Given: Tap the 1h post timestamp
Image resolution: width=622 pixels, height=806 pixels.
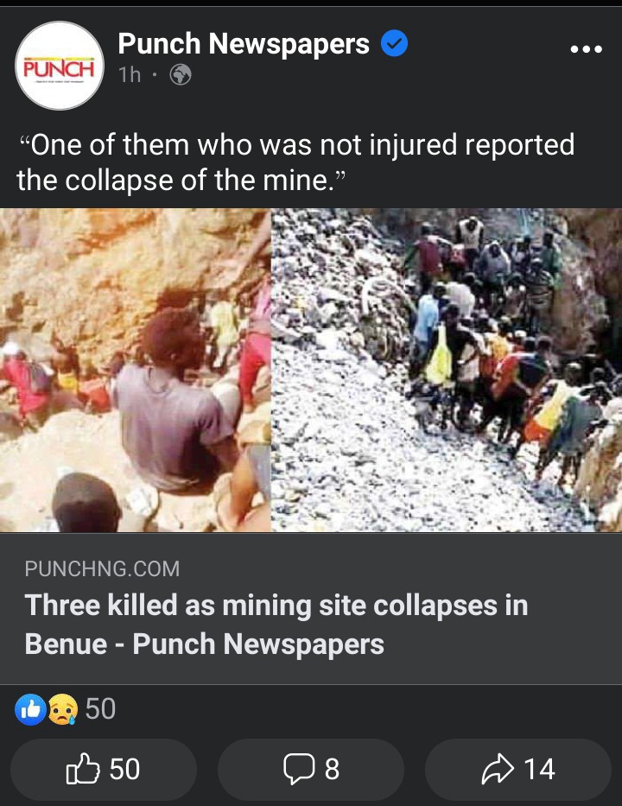Looking at the screenshot, I should pos(130,75).
